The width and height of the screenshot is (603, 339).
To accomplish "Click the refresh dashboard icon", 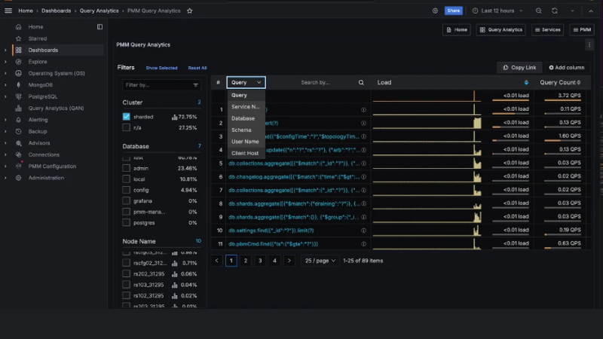I will [x=554, y=11].
